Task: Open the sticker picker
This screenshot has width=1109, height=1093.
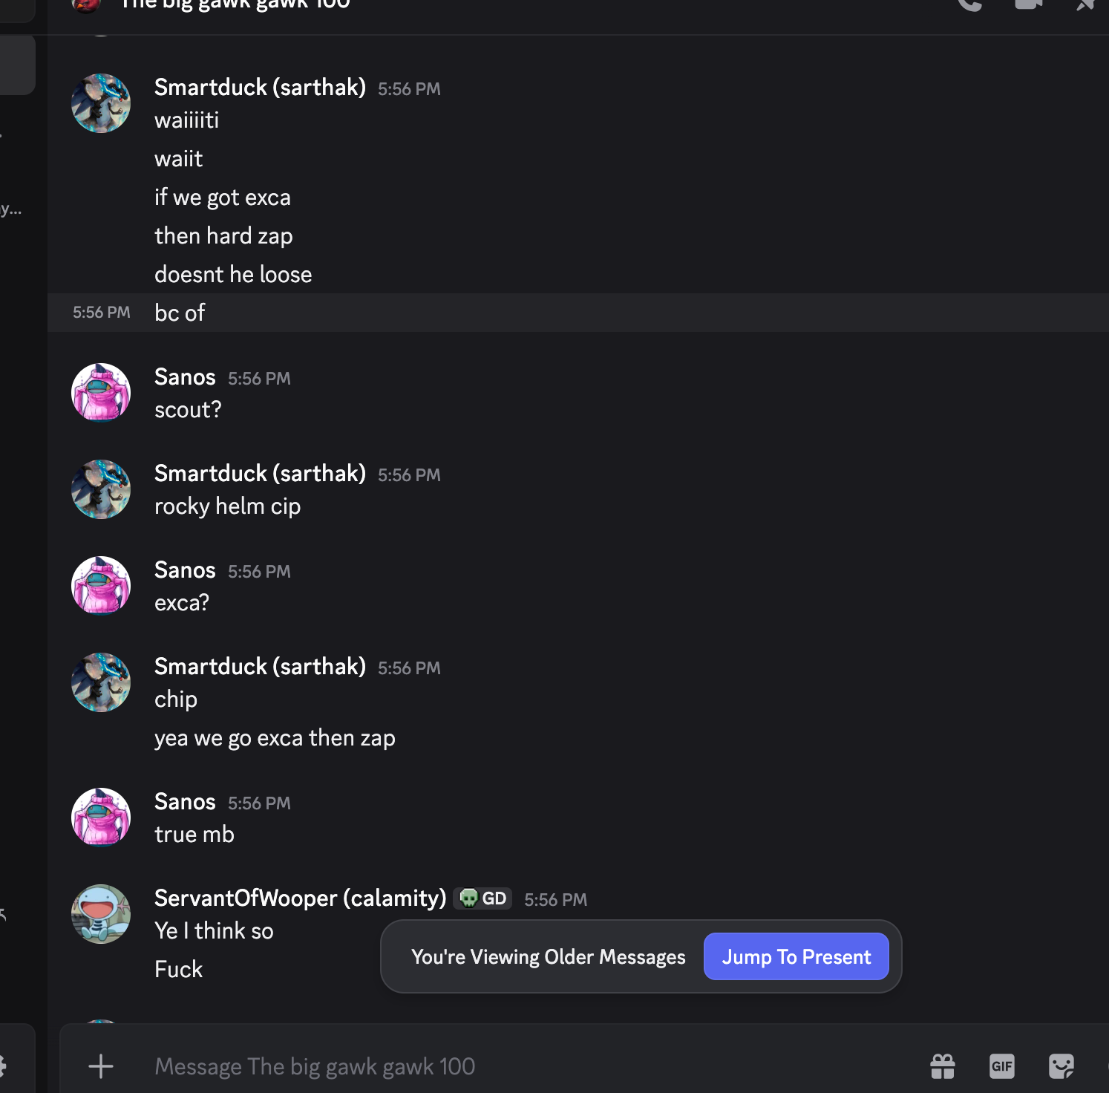Action: 1061,1066
